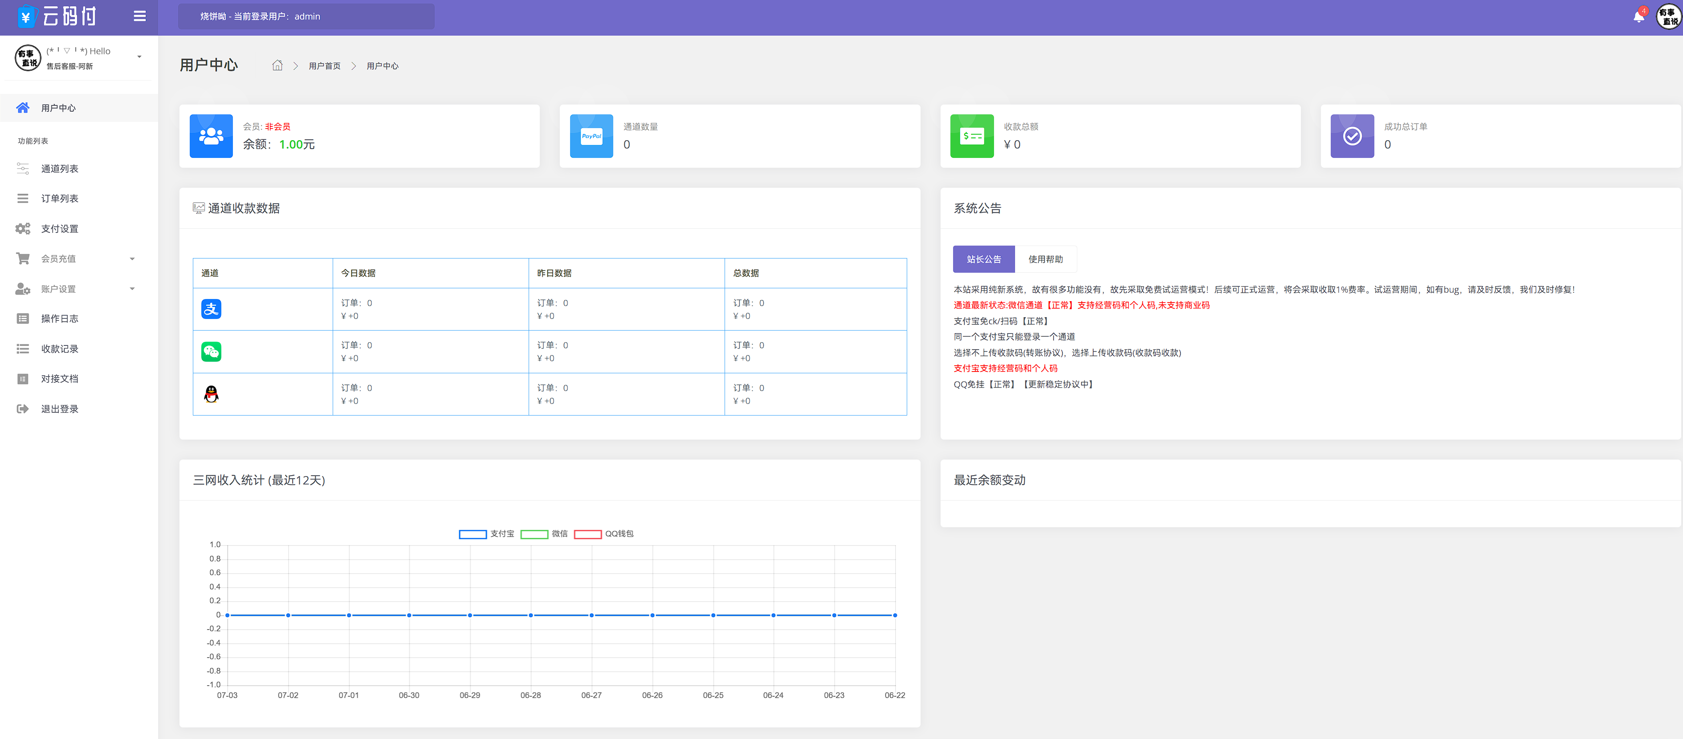Click the 06-22 data point on chart
Screen dimensions: 1683x739
coord(894,615)
